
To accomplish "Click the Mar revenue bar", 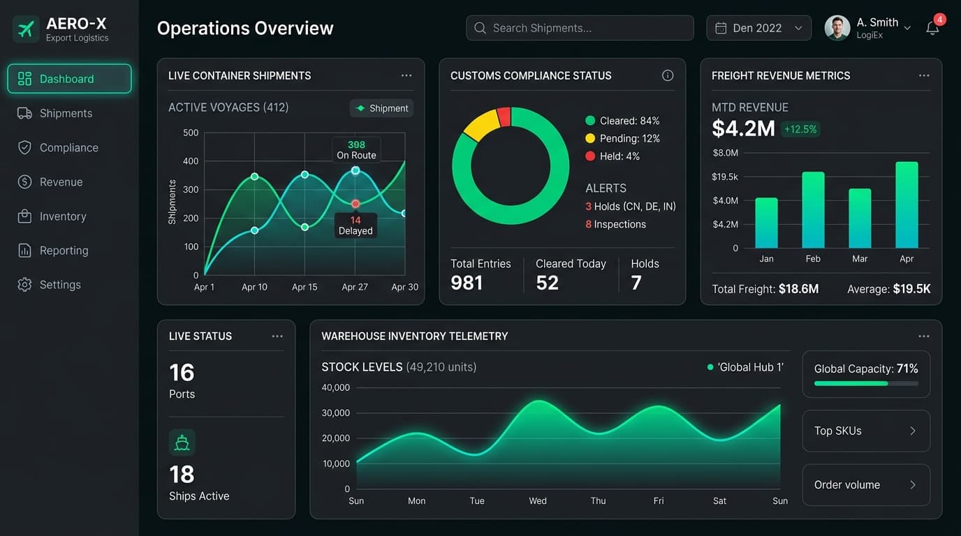I will click(x=860, y=218).
